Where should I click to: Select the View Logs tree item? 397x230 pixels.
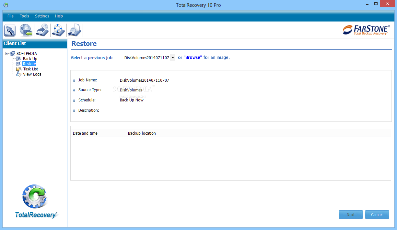click(32, 74)
